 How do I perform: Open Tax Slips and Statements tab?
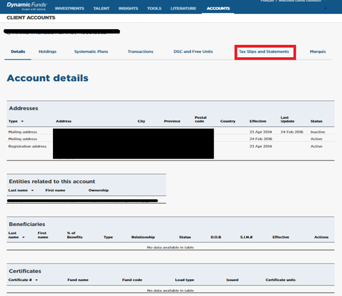tap(264, 52)
